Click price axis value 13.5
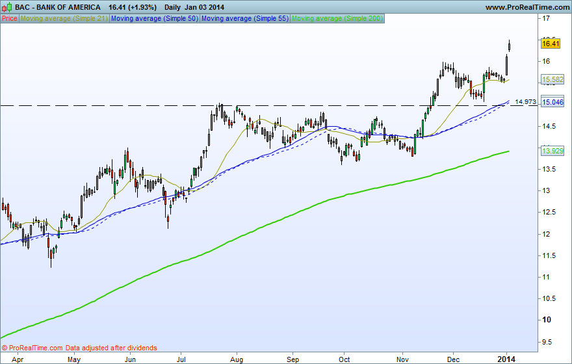The height and width of the screenshot is (364, 572). point(549,169)
